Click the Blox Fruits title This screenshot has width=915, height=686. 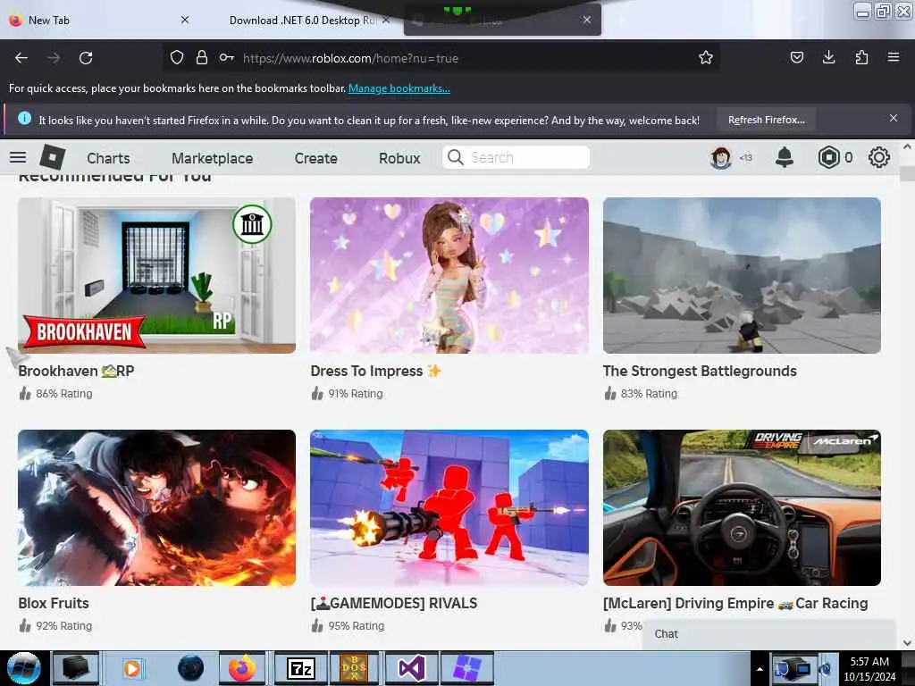pyautogui.click(x=54, y=603)
